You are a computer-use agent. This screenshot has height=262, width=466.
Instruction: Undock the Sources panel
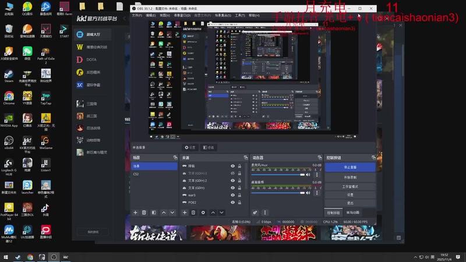click(245, 157)
